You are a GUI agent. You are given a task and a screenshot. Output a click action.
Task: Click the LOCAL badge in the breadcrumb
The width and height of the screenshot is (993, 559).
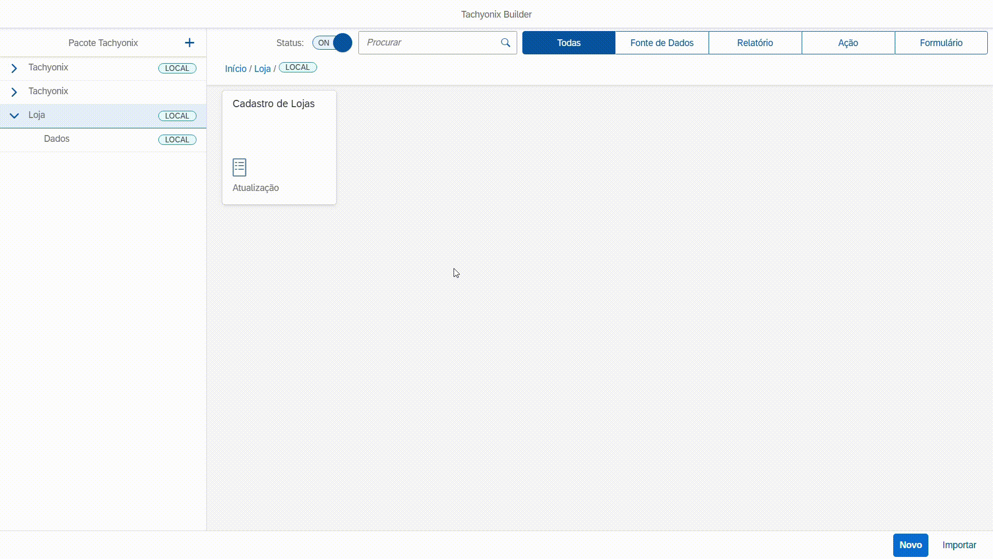(x=298, y=67)
